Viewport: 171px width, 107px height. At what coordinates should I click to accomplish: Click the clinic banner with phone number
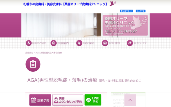(x=125, y=25)
